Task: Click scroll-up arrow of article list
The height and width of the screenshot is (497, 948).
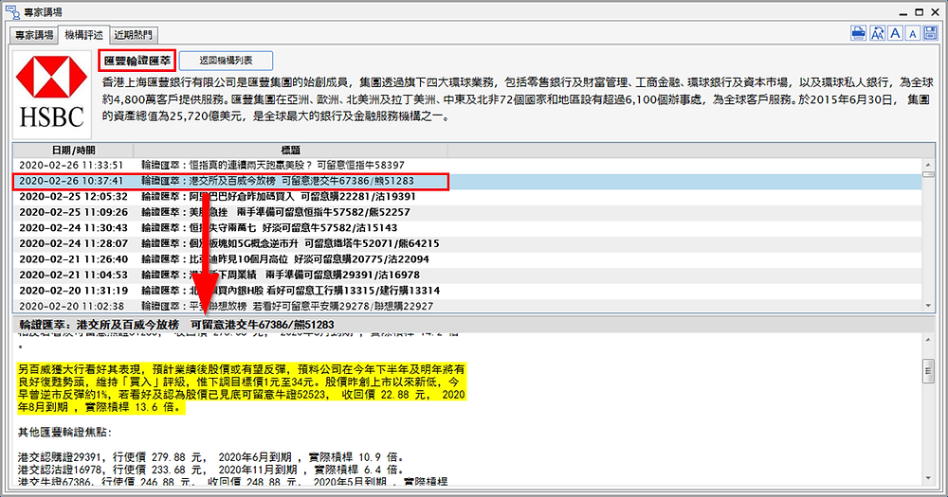Action: tap(928, 165)
